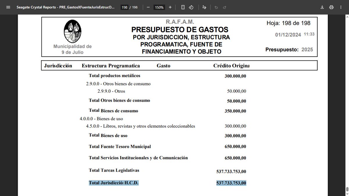Click the document title Seagate Crystal Reports
This screenshot has height=196, width=349.
coord(65,7)
